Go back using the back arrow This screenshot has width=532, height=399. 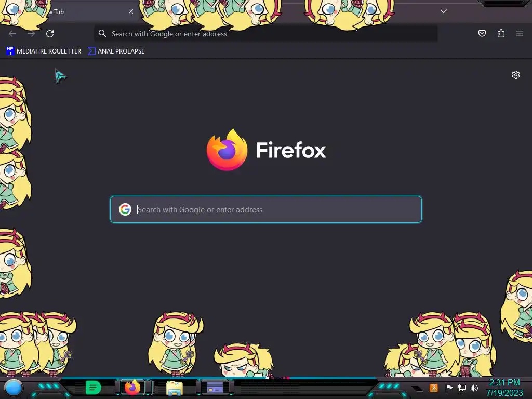[12, 34]
